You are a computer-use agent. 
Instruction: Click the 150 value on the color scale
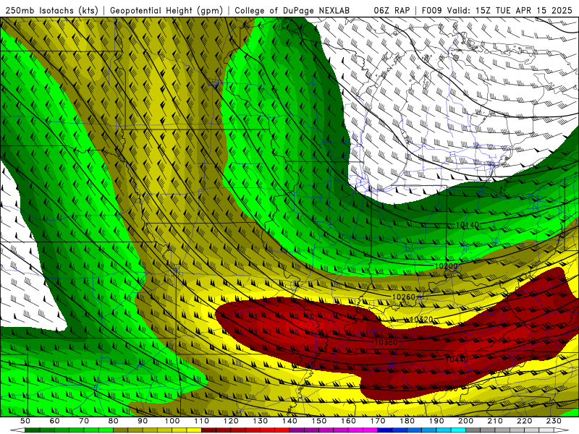(x=318, y=421)
